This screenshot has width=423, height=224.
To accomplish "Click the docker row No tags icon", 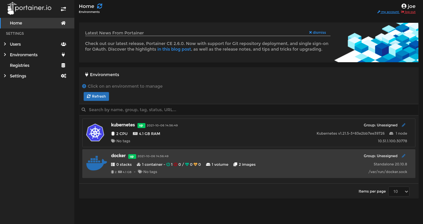I will 140,172.
